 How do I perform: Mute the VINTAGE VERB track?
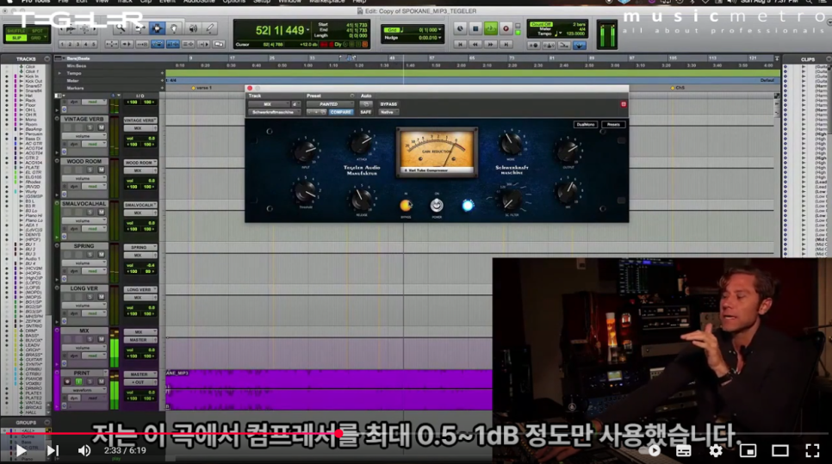point(101,127)
